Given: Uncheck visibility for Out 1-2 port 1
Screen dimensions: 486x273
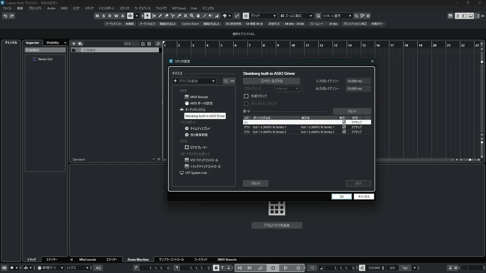Looking at the screenshot, I should tap(344, 127).
